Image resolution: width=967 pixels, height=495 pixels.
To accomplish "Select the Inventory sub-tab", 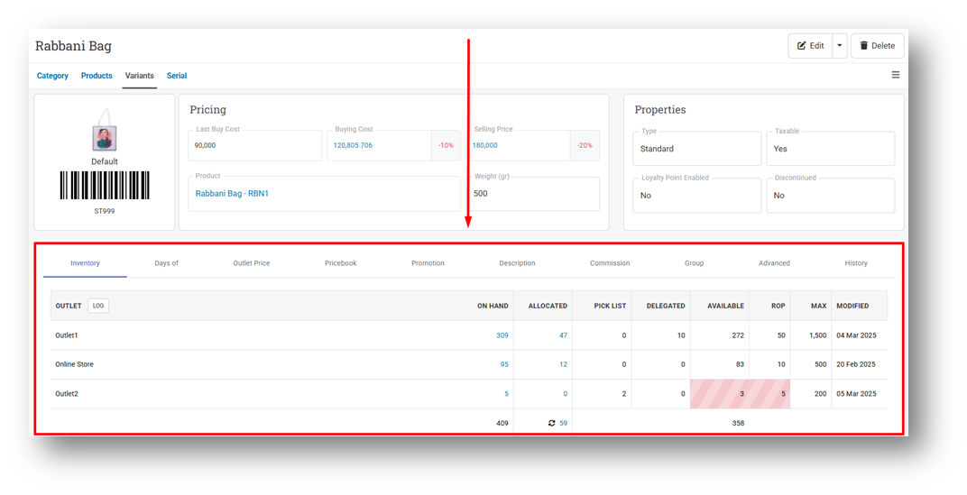I will 85,263.
